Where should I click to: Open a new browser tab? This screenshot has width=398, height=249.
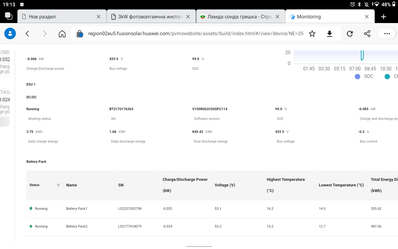coord(383,17)
